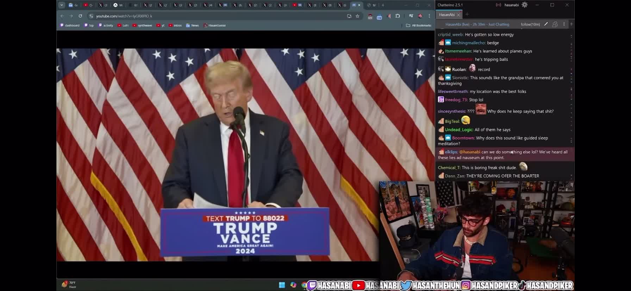This screenshot has height=291, width=631.
Task: Go forward in the browser
Action: point(71,16)
